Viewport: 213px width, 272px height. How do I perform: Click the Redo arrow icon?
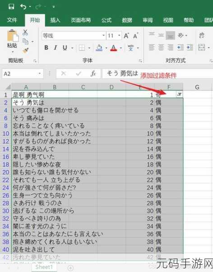38,7
